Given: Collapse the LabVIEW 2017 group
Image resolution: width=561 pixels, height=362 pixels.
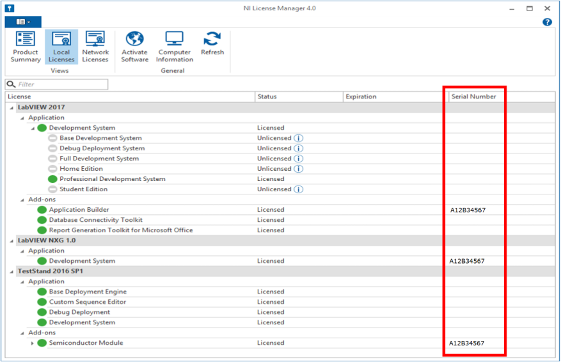Looking at the screenshot, I should pos(12,107).
